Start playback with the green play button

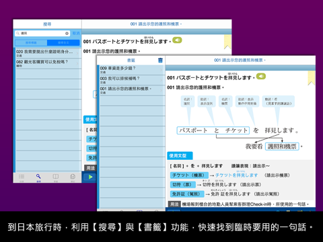pyautogui.click(x=90, y=177)
